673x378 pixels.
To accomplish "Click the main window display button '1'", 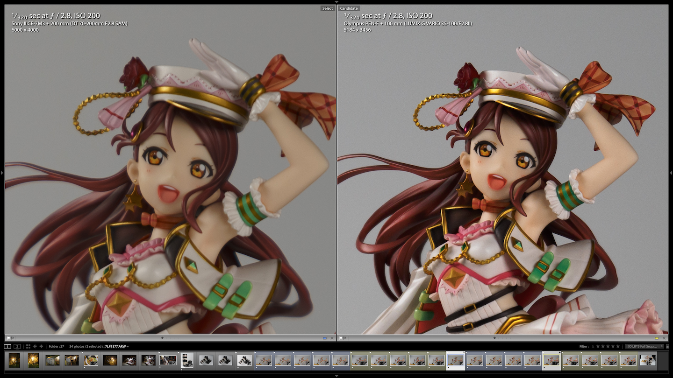I will point(7,346).
